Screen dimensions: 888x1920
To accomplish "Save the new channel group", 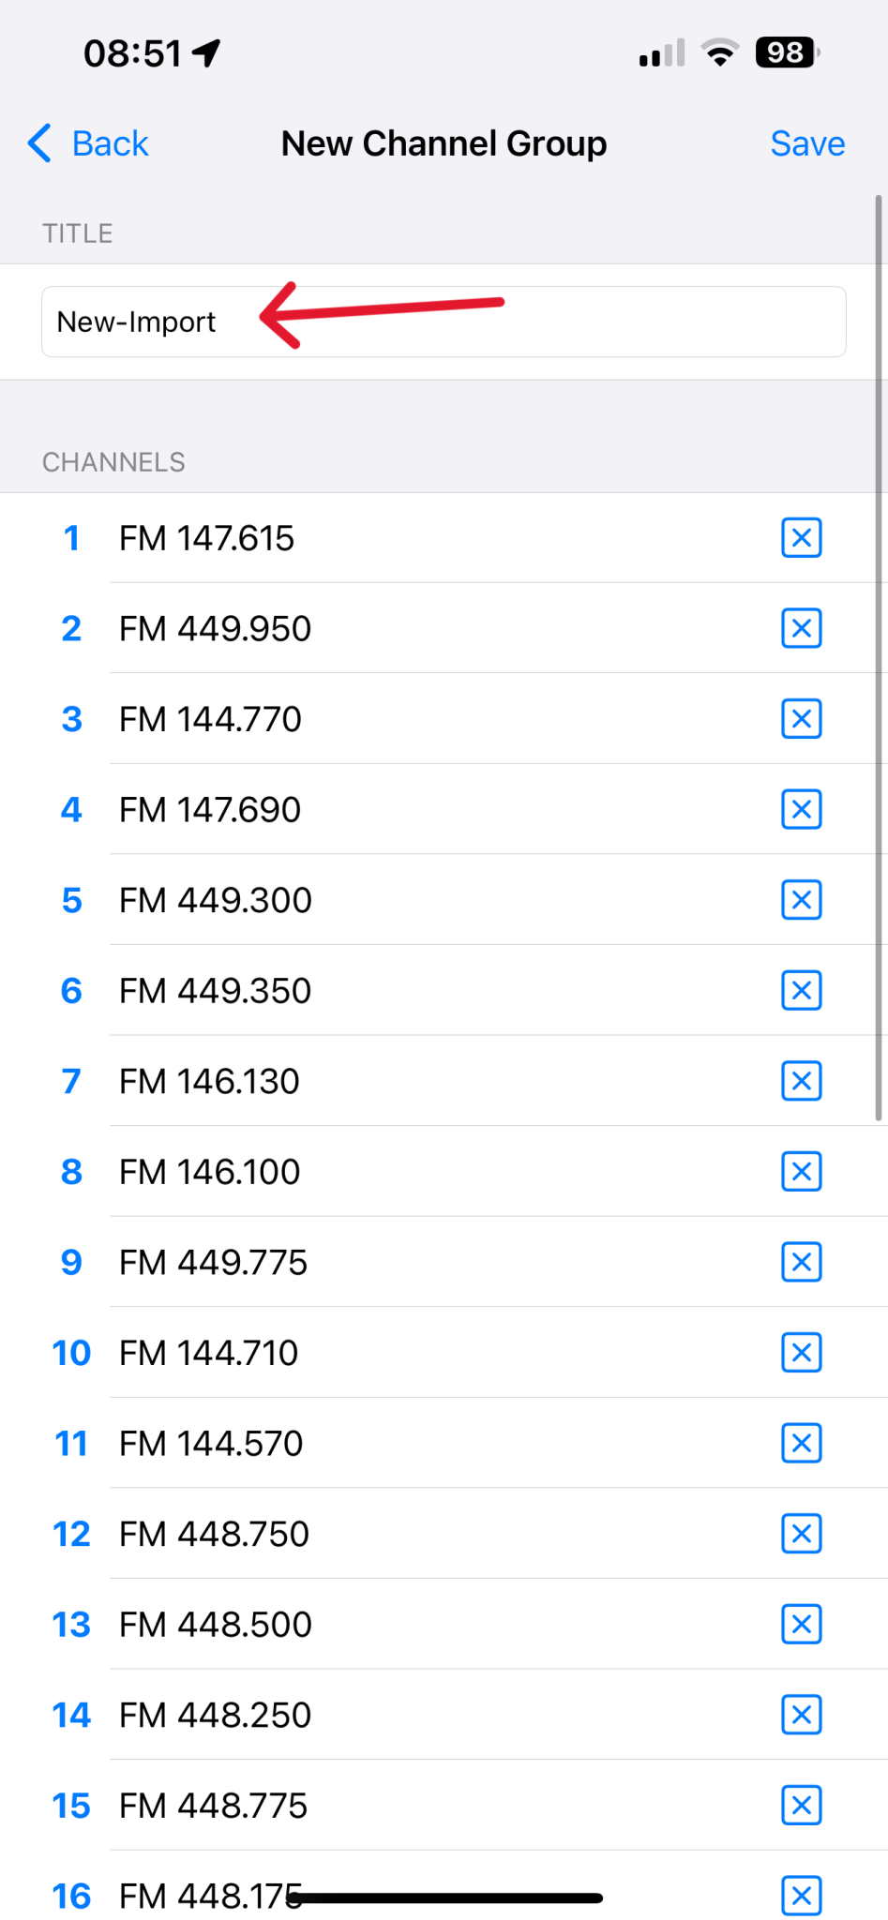I will pyautogui.click(x=806, y=143).
